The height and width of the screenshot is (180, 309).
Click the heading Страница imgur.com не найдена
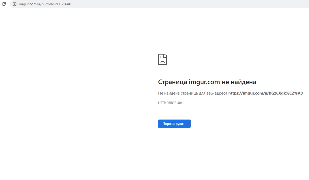click(x=207, y=82)
